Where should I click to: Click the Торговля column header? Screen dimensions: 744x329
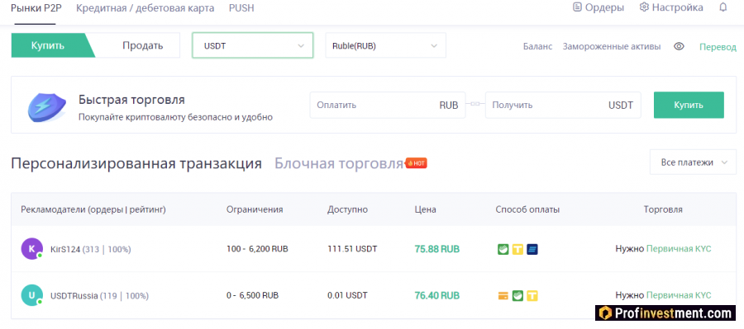[663, 209]
